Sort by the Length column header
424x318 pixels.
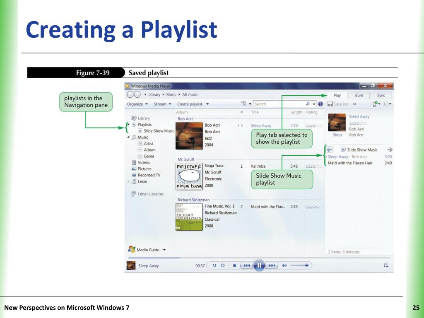pyautogui.click(x=296, y=112)
